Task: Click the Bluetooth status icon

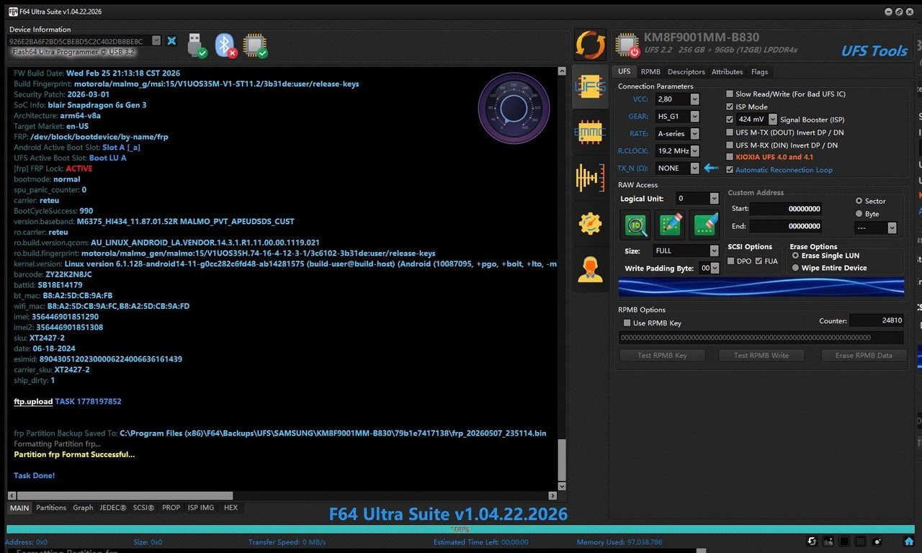Action: pyautogui.click(x=225, y=45)
